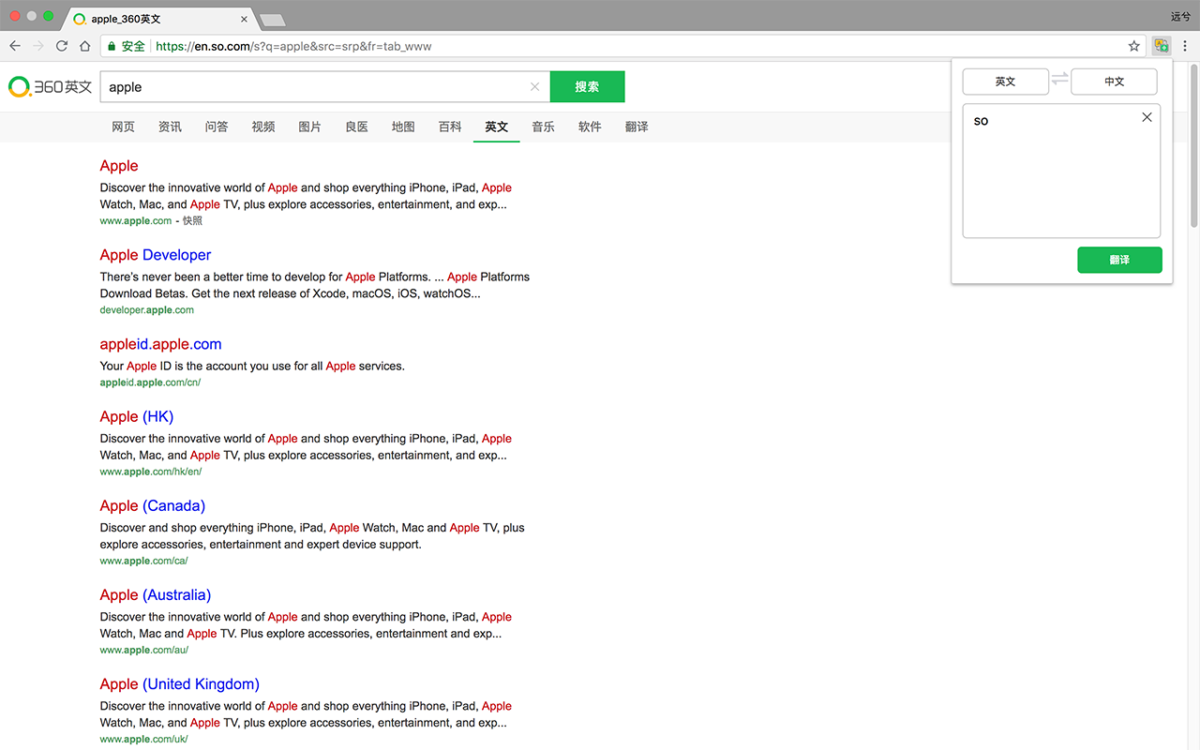
Task: Click the secure lock icon in address bar
Action: (x=112, y=46)
